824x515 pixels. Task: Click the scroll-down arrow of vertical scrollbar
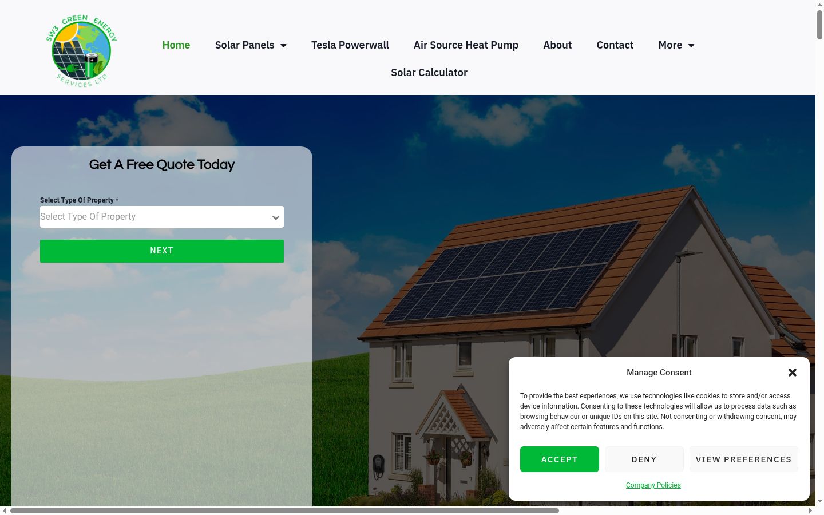tap(819, 501)
